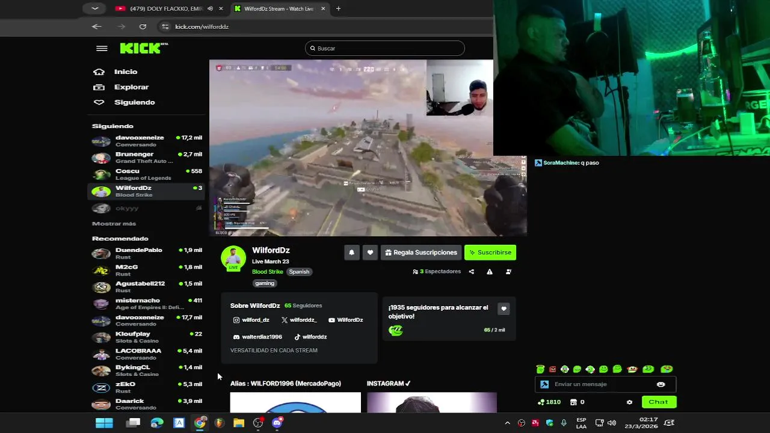Open the Kick hamburger sidebar menu

click(x=102, y=49)
